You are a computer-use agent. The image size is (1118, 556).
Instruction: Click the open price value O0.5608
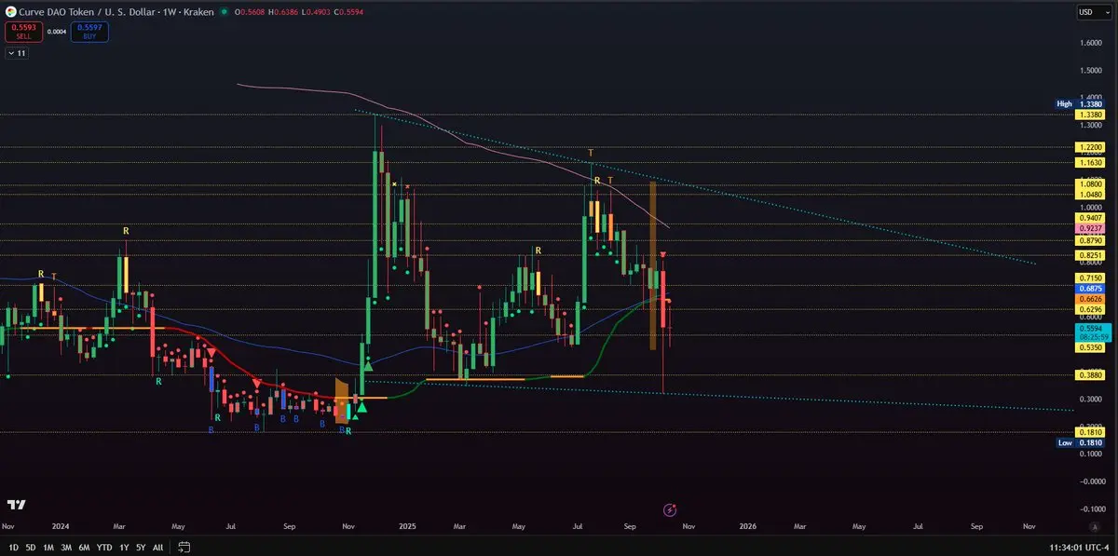click(249, 12)
